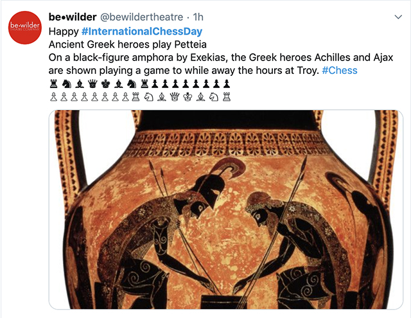This screenshot has width=411, height=318.
Task: Click the final white rook ending the second row
Action: (x=227, y=97)
